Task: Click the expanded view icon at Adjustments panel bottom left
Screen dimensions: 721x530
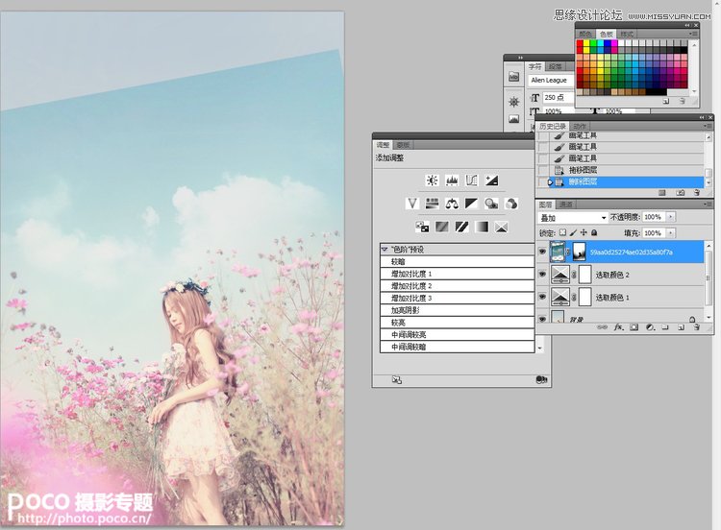Action: 396,380
